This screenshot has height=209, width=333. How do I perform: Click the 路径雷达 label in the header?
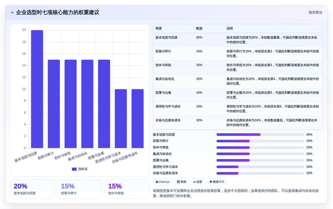coord(315,12)
